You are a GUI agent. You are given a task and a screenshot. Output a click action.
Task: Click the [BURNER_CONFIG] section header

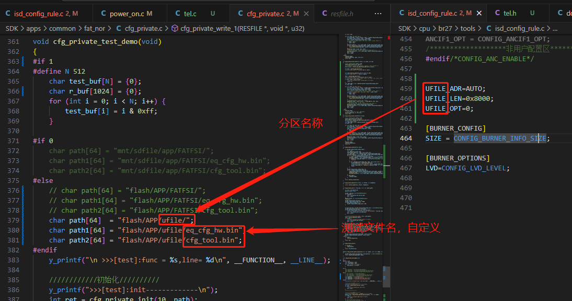coord(455,128)
